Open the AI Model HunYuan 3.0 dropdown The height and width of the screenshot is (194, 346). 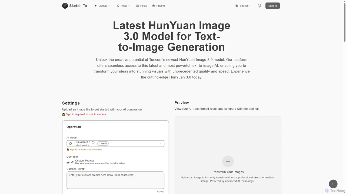(x=115, y=143)
